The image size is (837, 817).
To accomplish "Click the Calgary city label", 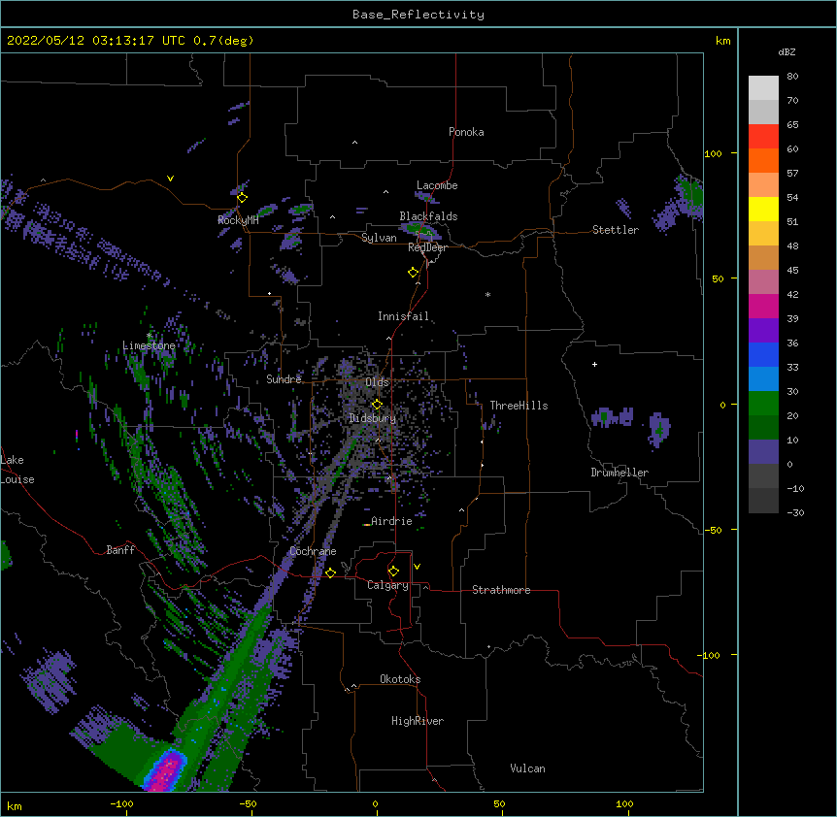I will point(387,585).
